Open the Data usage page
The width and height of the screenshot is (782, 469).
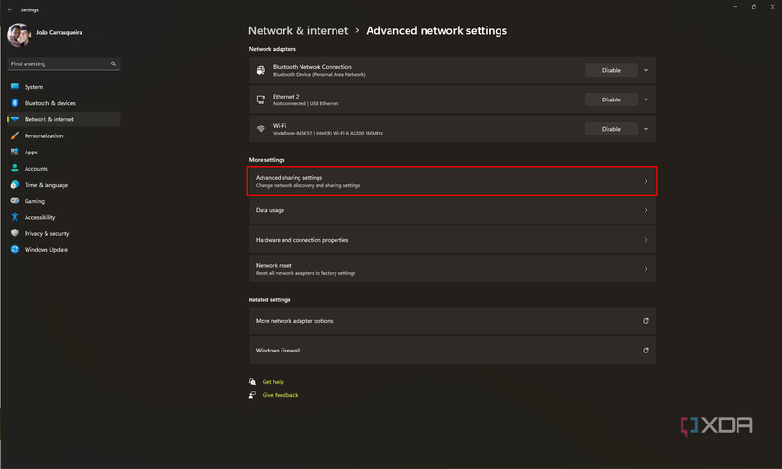click(452, 210)
